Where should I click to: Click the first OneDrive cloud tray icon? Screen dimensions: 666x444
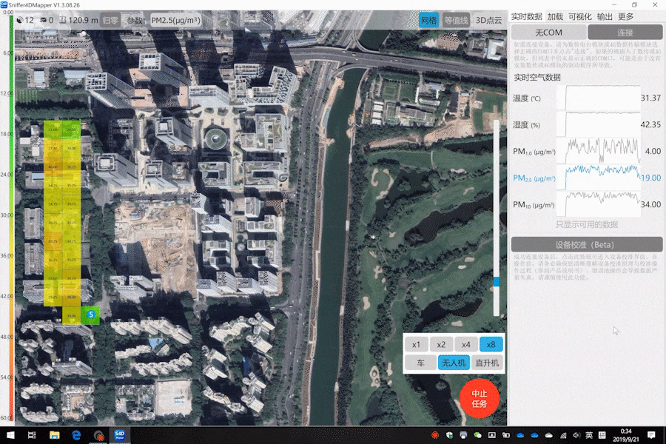pyautogui.click(x=520, y=435)
